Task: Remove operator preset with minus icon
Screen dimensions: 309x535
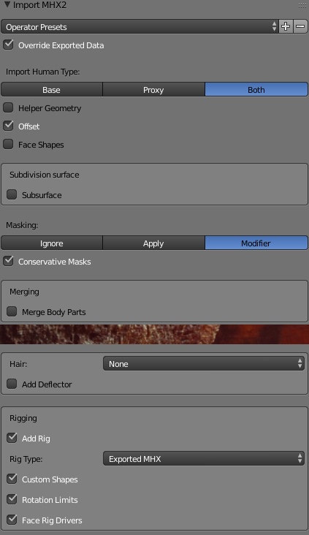Action: pyautogui.click(x=300, y=26)
